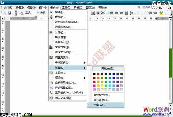Toggle bulleted list button

(x=145, y=13)
